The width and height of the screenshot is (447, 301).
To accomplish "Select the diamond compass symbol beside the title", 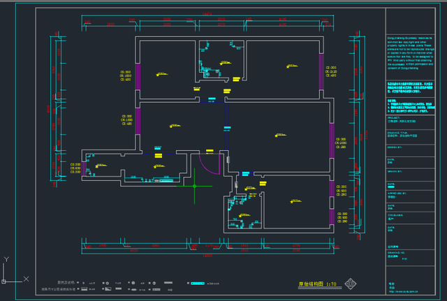I will pos(351,284).
